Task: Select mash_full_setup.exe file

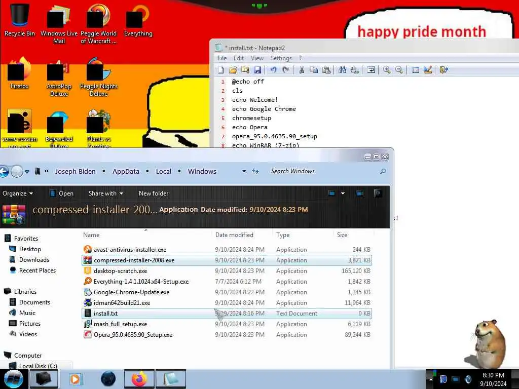Action: (227, 324)
